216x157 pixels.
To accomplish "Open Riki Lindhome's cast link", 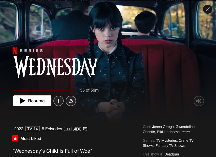I will pos(169,132).
